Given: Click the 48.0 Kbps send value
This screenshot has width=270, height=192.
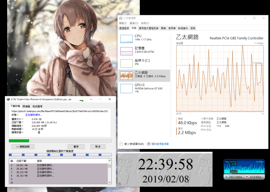Looking at the screenshot, I should pyautogui.click(x=187, y=123).
